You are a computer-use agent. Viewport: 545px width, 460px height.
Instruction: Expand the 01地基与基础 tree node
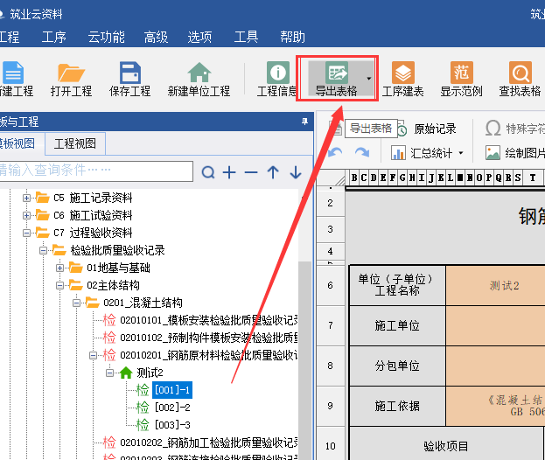(60, 268)
